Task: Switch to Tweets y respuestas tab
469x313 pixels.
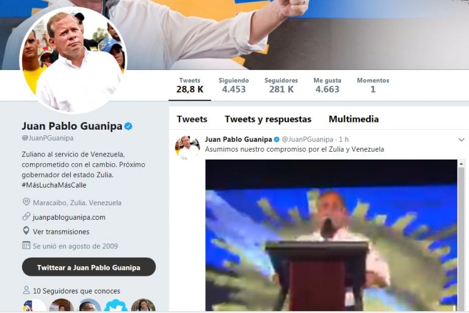Action: pos(268,119)
